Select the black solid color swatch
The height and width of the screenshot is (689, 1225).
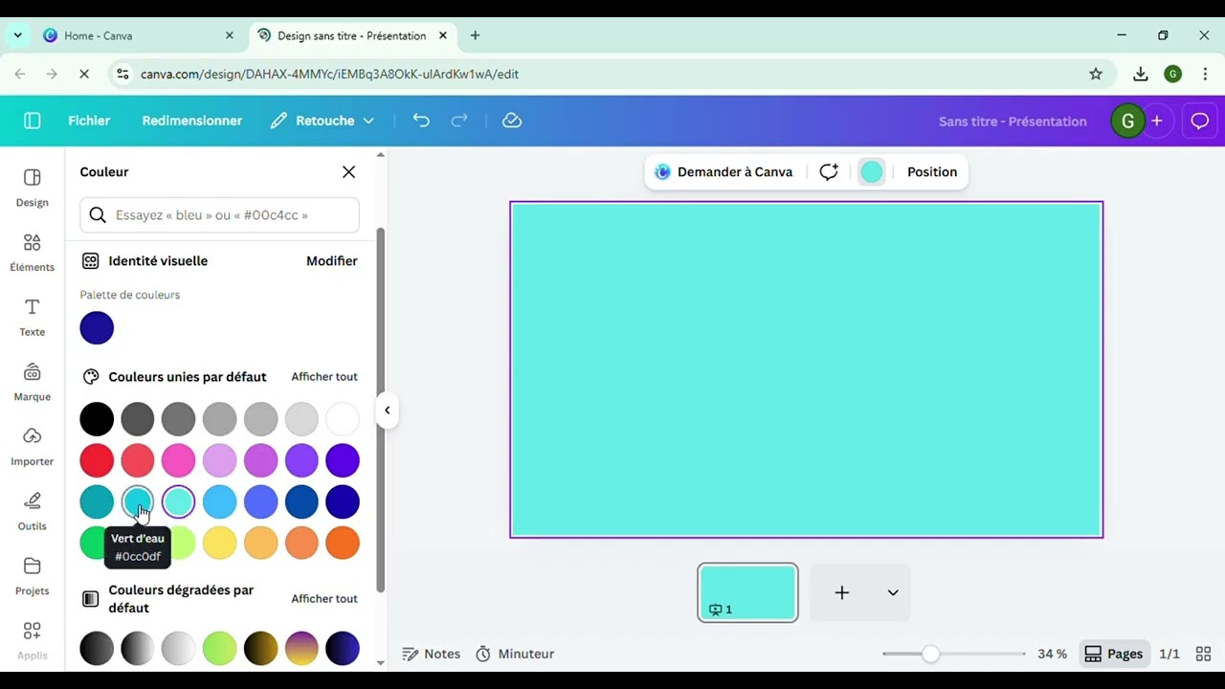coord(97,419)
